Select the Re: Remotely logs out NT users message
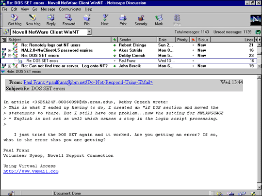Image resolution: width=262 pixels, height=196 pixels. click(51, 45)
